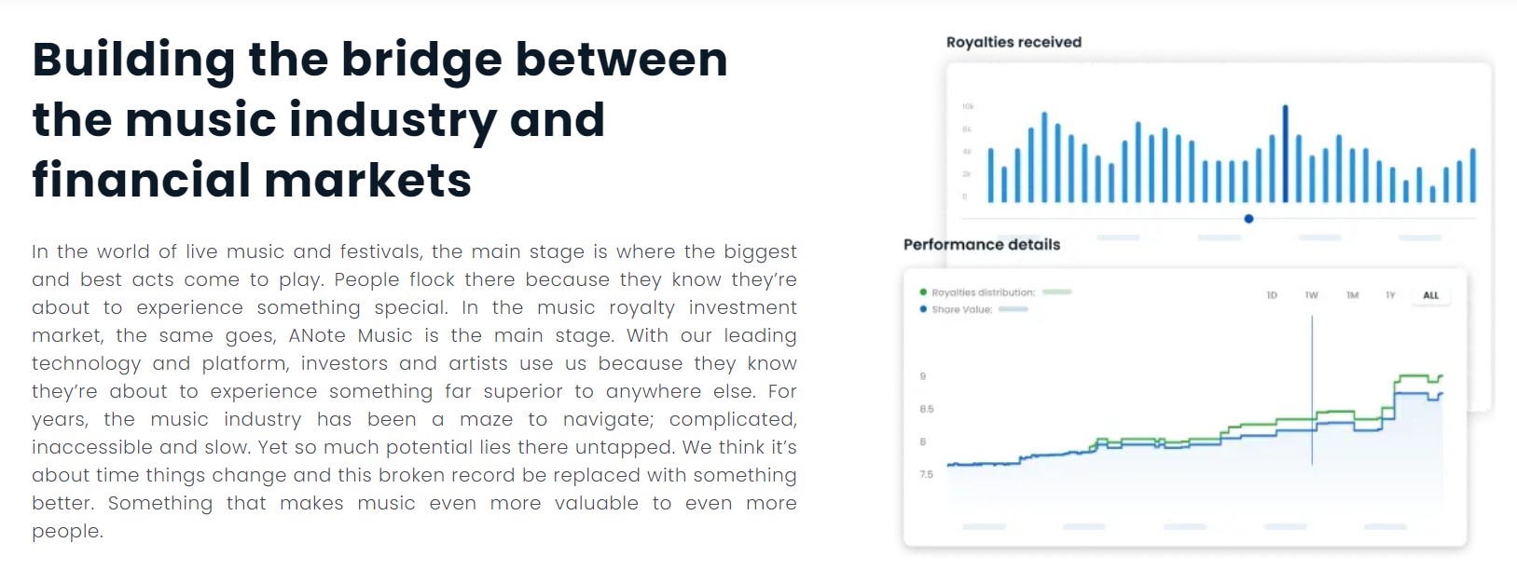Click the 10k axis label on royalties chart
This screenshot has height=570, width=1517.
tap(967, 106)
